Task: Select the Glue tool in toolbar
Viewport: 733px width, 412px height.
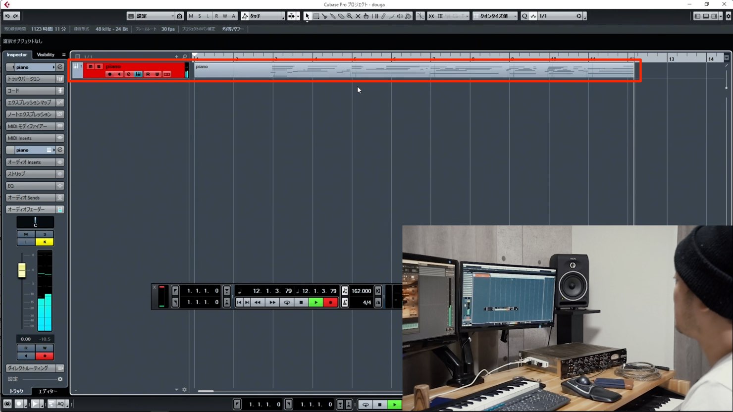Action: 333,16
